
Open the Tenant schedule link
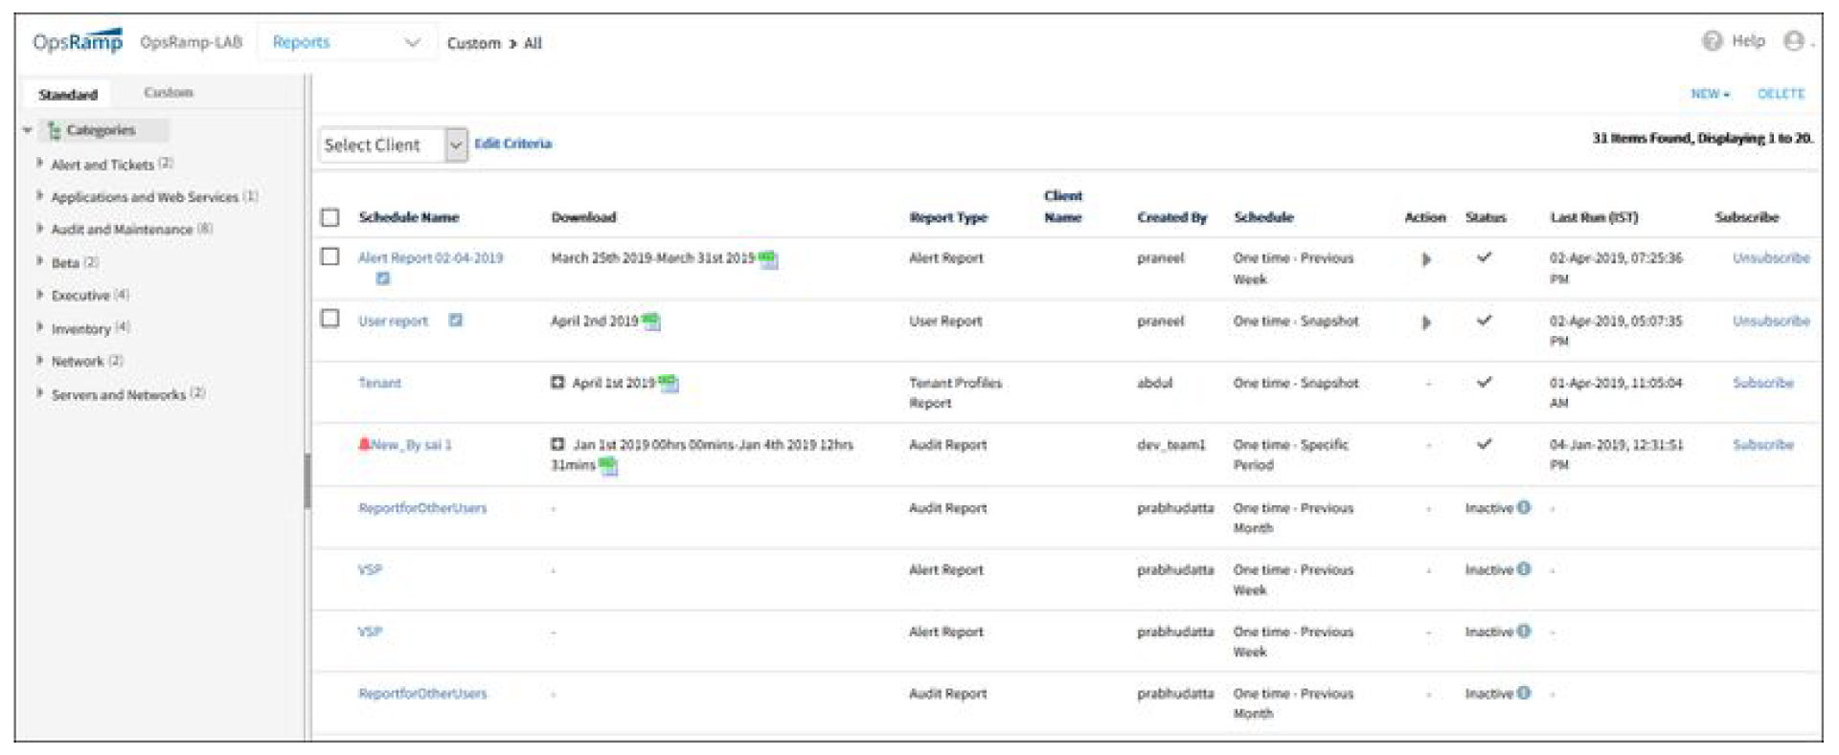(379, 383)
